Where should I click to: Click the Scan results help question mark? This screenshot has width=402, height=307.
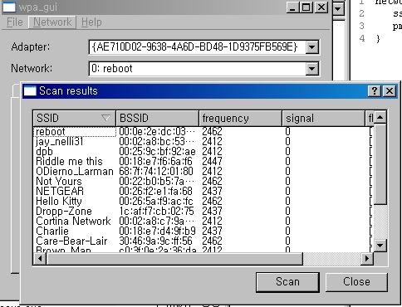pyautogui.click(x=375, y=90)
